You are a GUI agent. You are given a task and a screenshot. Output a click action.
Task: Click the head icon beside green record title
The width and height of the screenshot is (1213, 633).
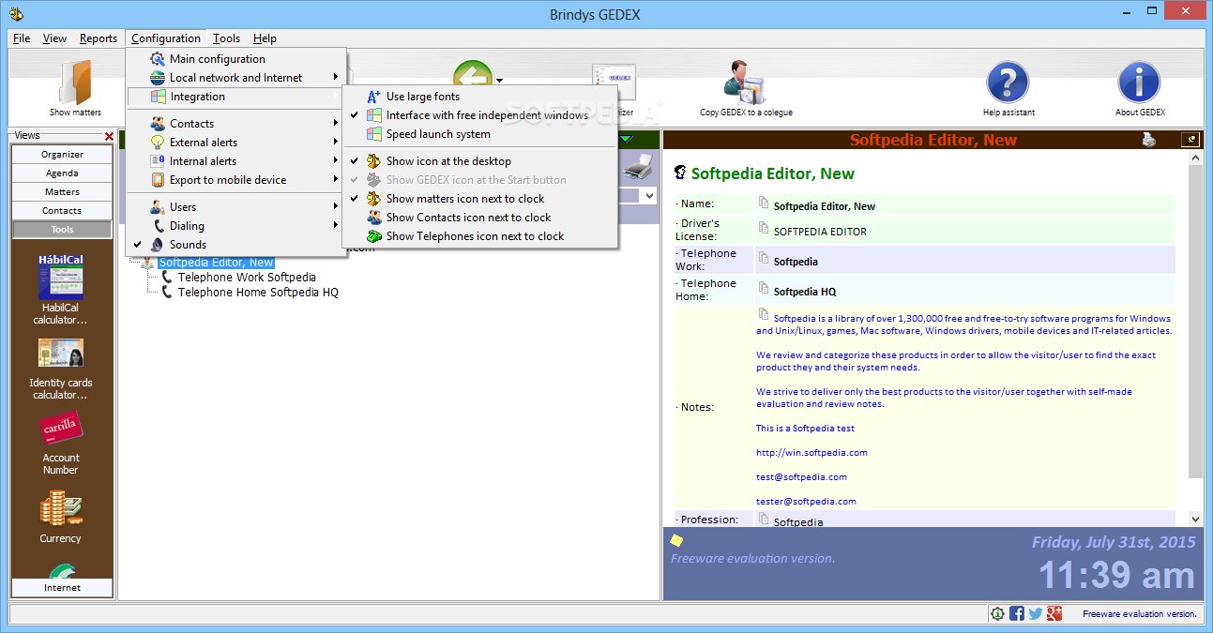[680, 173]
